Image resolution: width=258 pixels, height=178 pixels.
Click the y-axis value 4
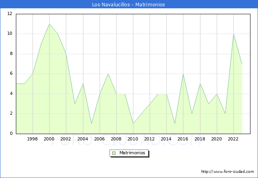click(x=11, y=94)
